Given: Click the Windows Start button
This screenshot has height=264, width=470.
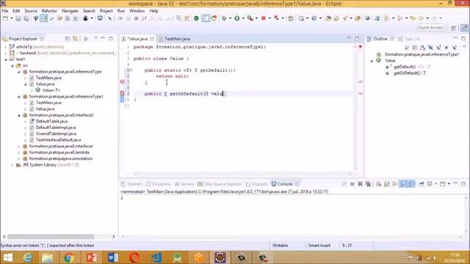Looking at the screenshot, I should tap(8, 257).
